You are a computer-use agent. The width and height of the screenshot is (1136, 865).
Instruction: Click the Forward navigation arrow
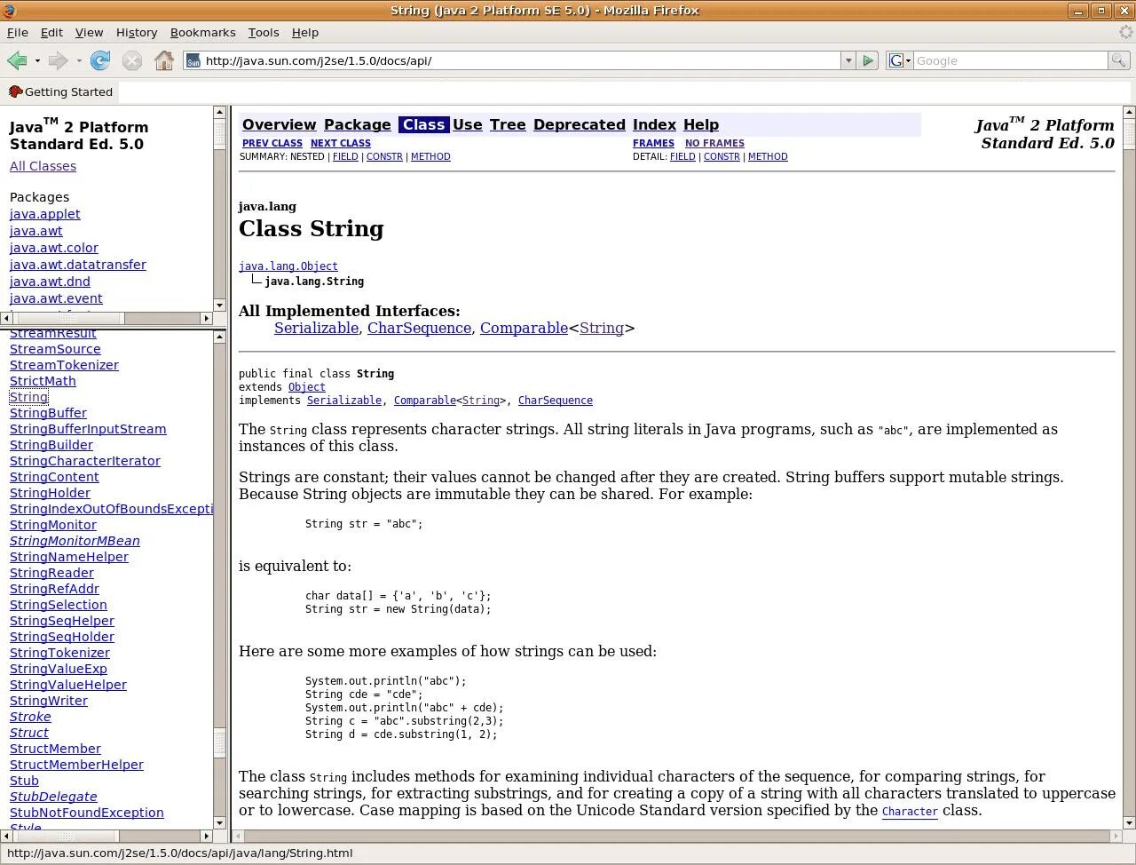[58, 60]
